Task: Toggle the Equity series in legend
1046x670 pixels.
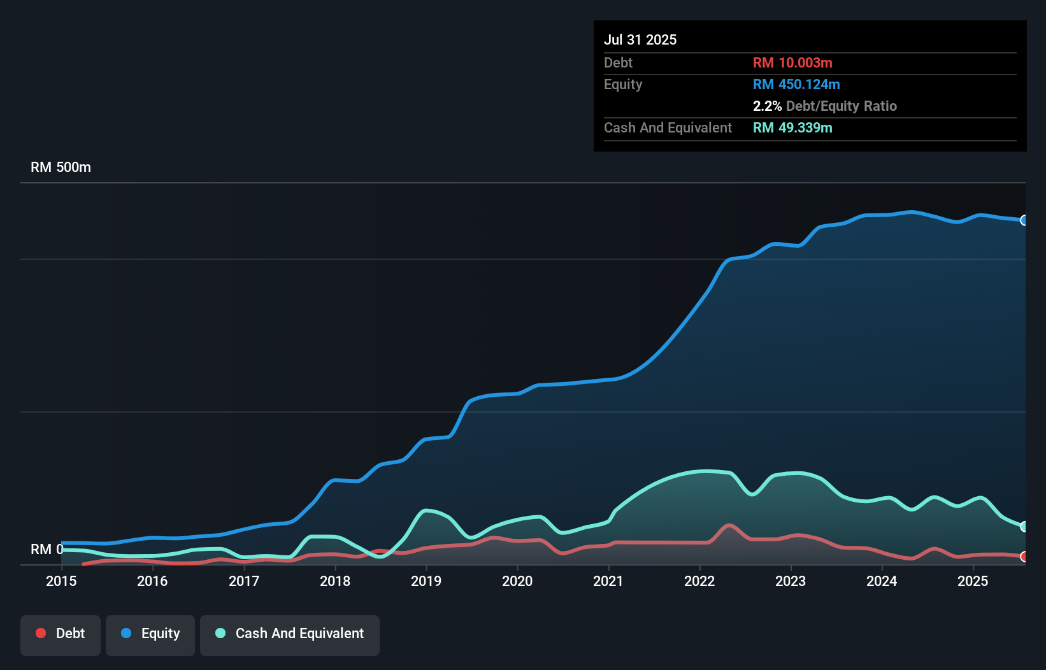Action: (150, 634)
